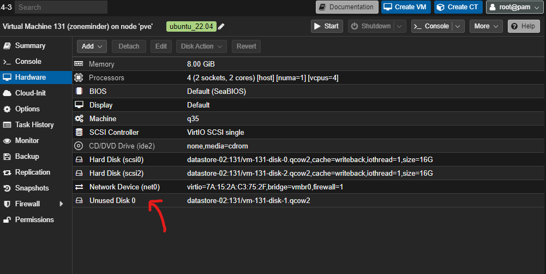Click the Network Device arrows icon

[79, 187]
